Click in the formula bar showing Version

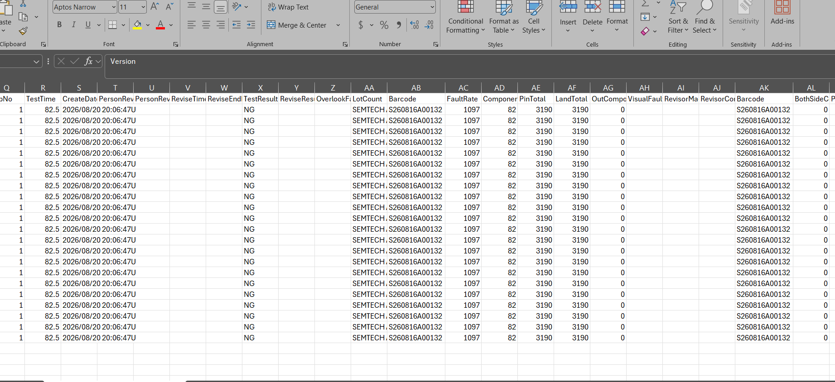pos(469,66)
